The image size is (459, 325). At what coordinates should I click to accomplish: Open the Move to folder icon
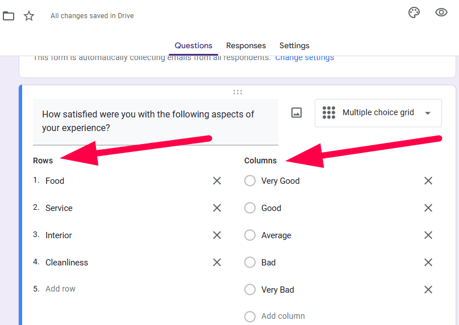(9, 16)
